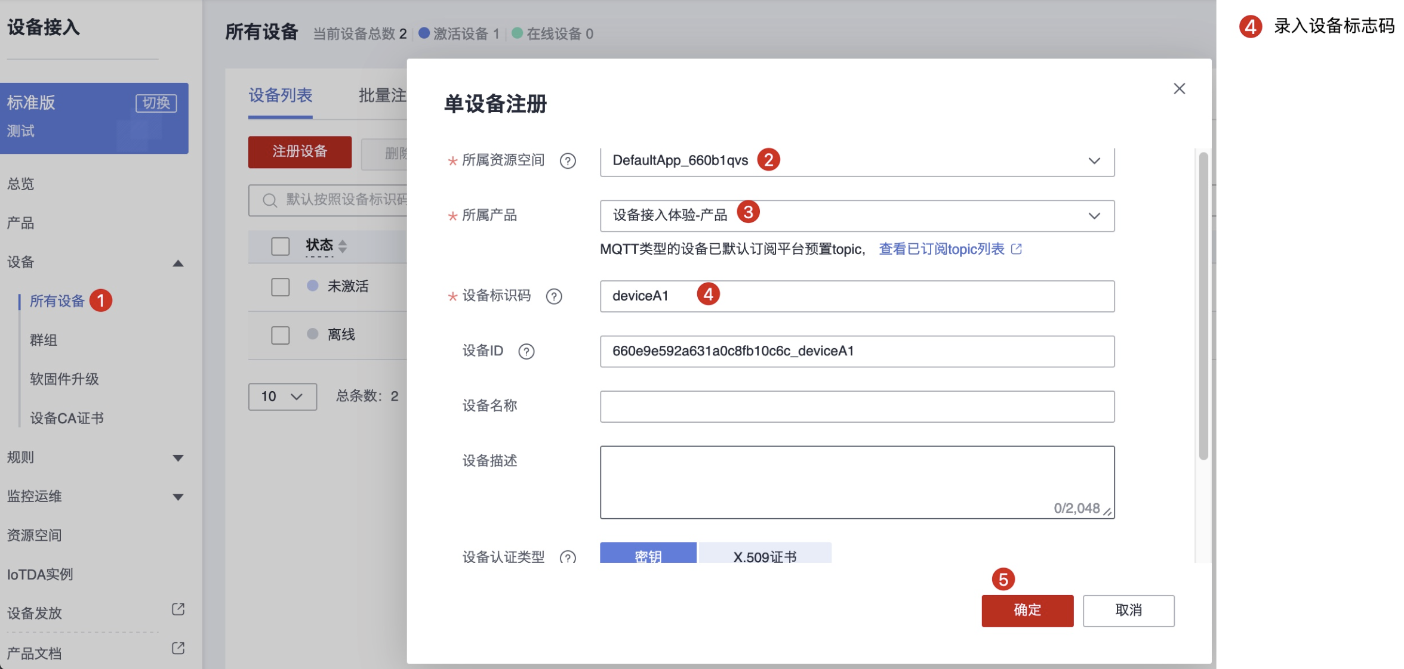Click help icon next to 设备标识码
Image resolution: width=1404 pixels, height=669 pixels.
(x=554, y=296)
